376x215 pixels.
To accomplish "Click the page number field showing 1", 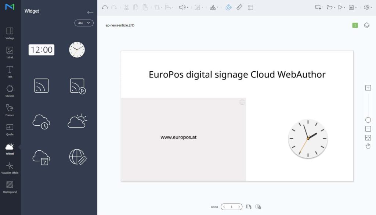I will (231, 207).
